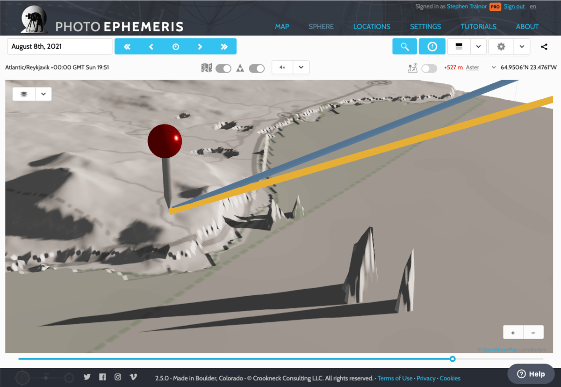This screenshot has width=561, height=387.
Task: Click the Aster elevation source link
Action: (472, 67)
